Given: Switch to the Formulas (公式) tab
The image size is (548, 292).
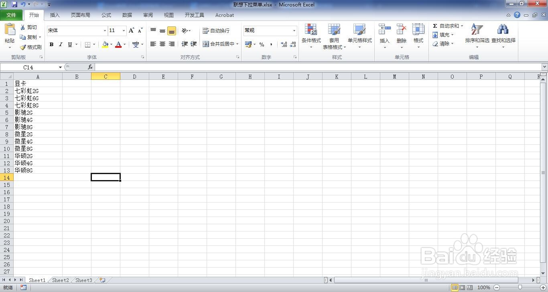Looking at the screenshot, I should [106, 15].
